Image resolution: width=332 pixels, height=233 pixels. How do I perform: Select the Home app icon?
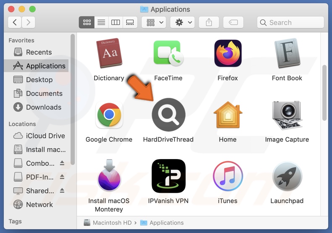[228, 115]
